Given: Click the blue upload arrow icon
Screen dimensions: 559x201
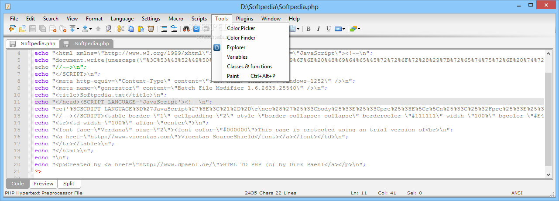Looking at the screenshot, I should (85, 29).
